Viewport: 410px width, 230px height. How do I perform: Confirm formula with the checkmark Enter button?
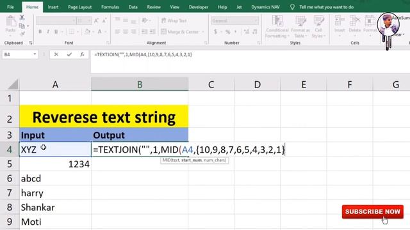pyautogui.click(x=69, y=54)
